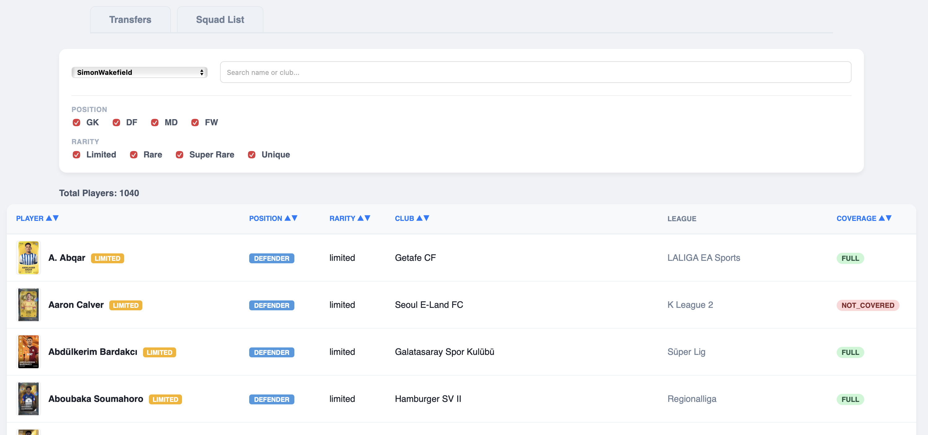Click the Süper Lig league cell
This screenshot has width=928, height=435.
point(686,352)
